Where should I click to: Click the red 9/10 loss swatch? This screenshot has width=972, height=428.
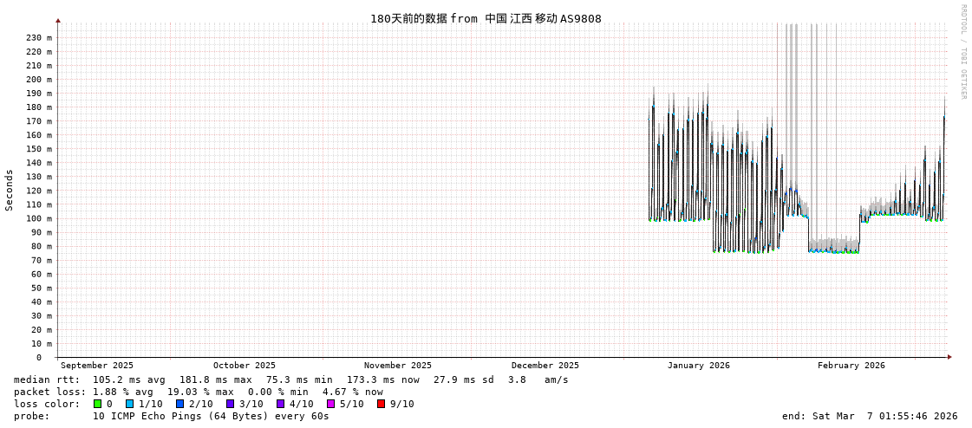pyautogui.click(x=381, y=404)
